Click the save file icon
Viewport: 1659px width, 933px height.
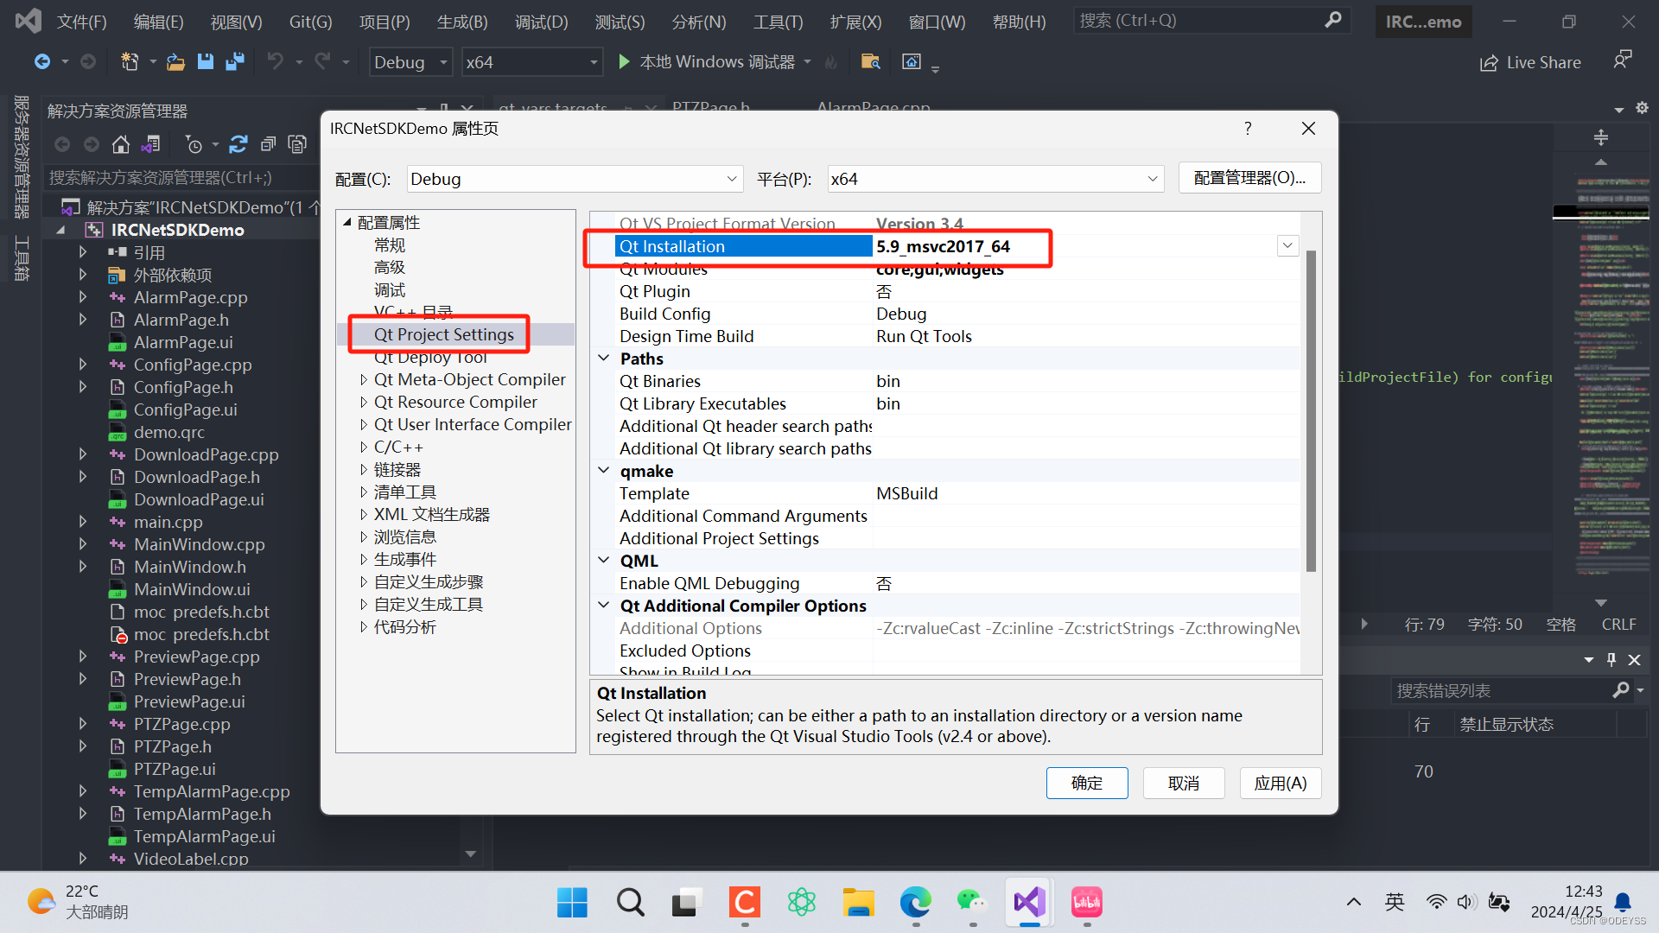[205, 61]
